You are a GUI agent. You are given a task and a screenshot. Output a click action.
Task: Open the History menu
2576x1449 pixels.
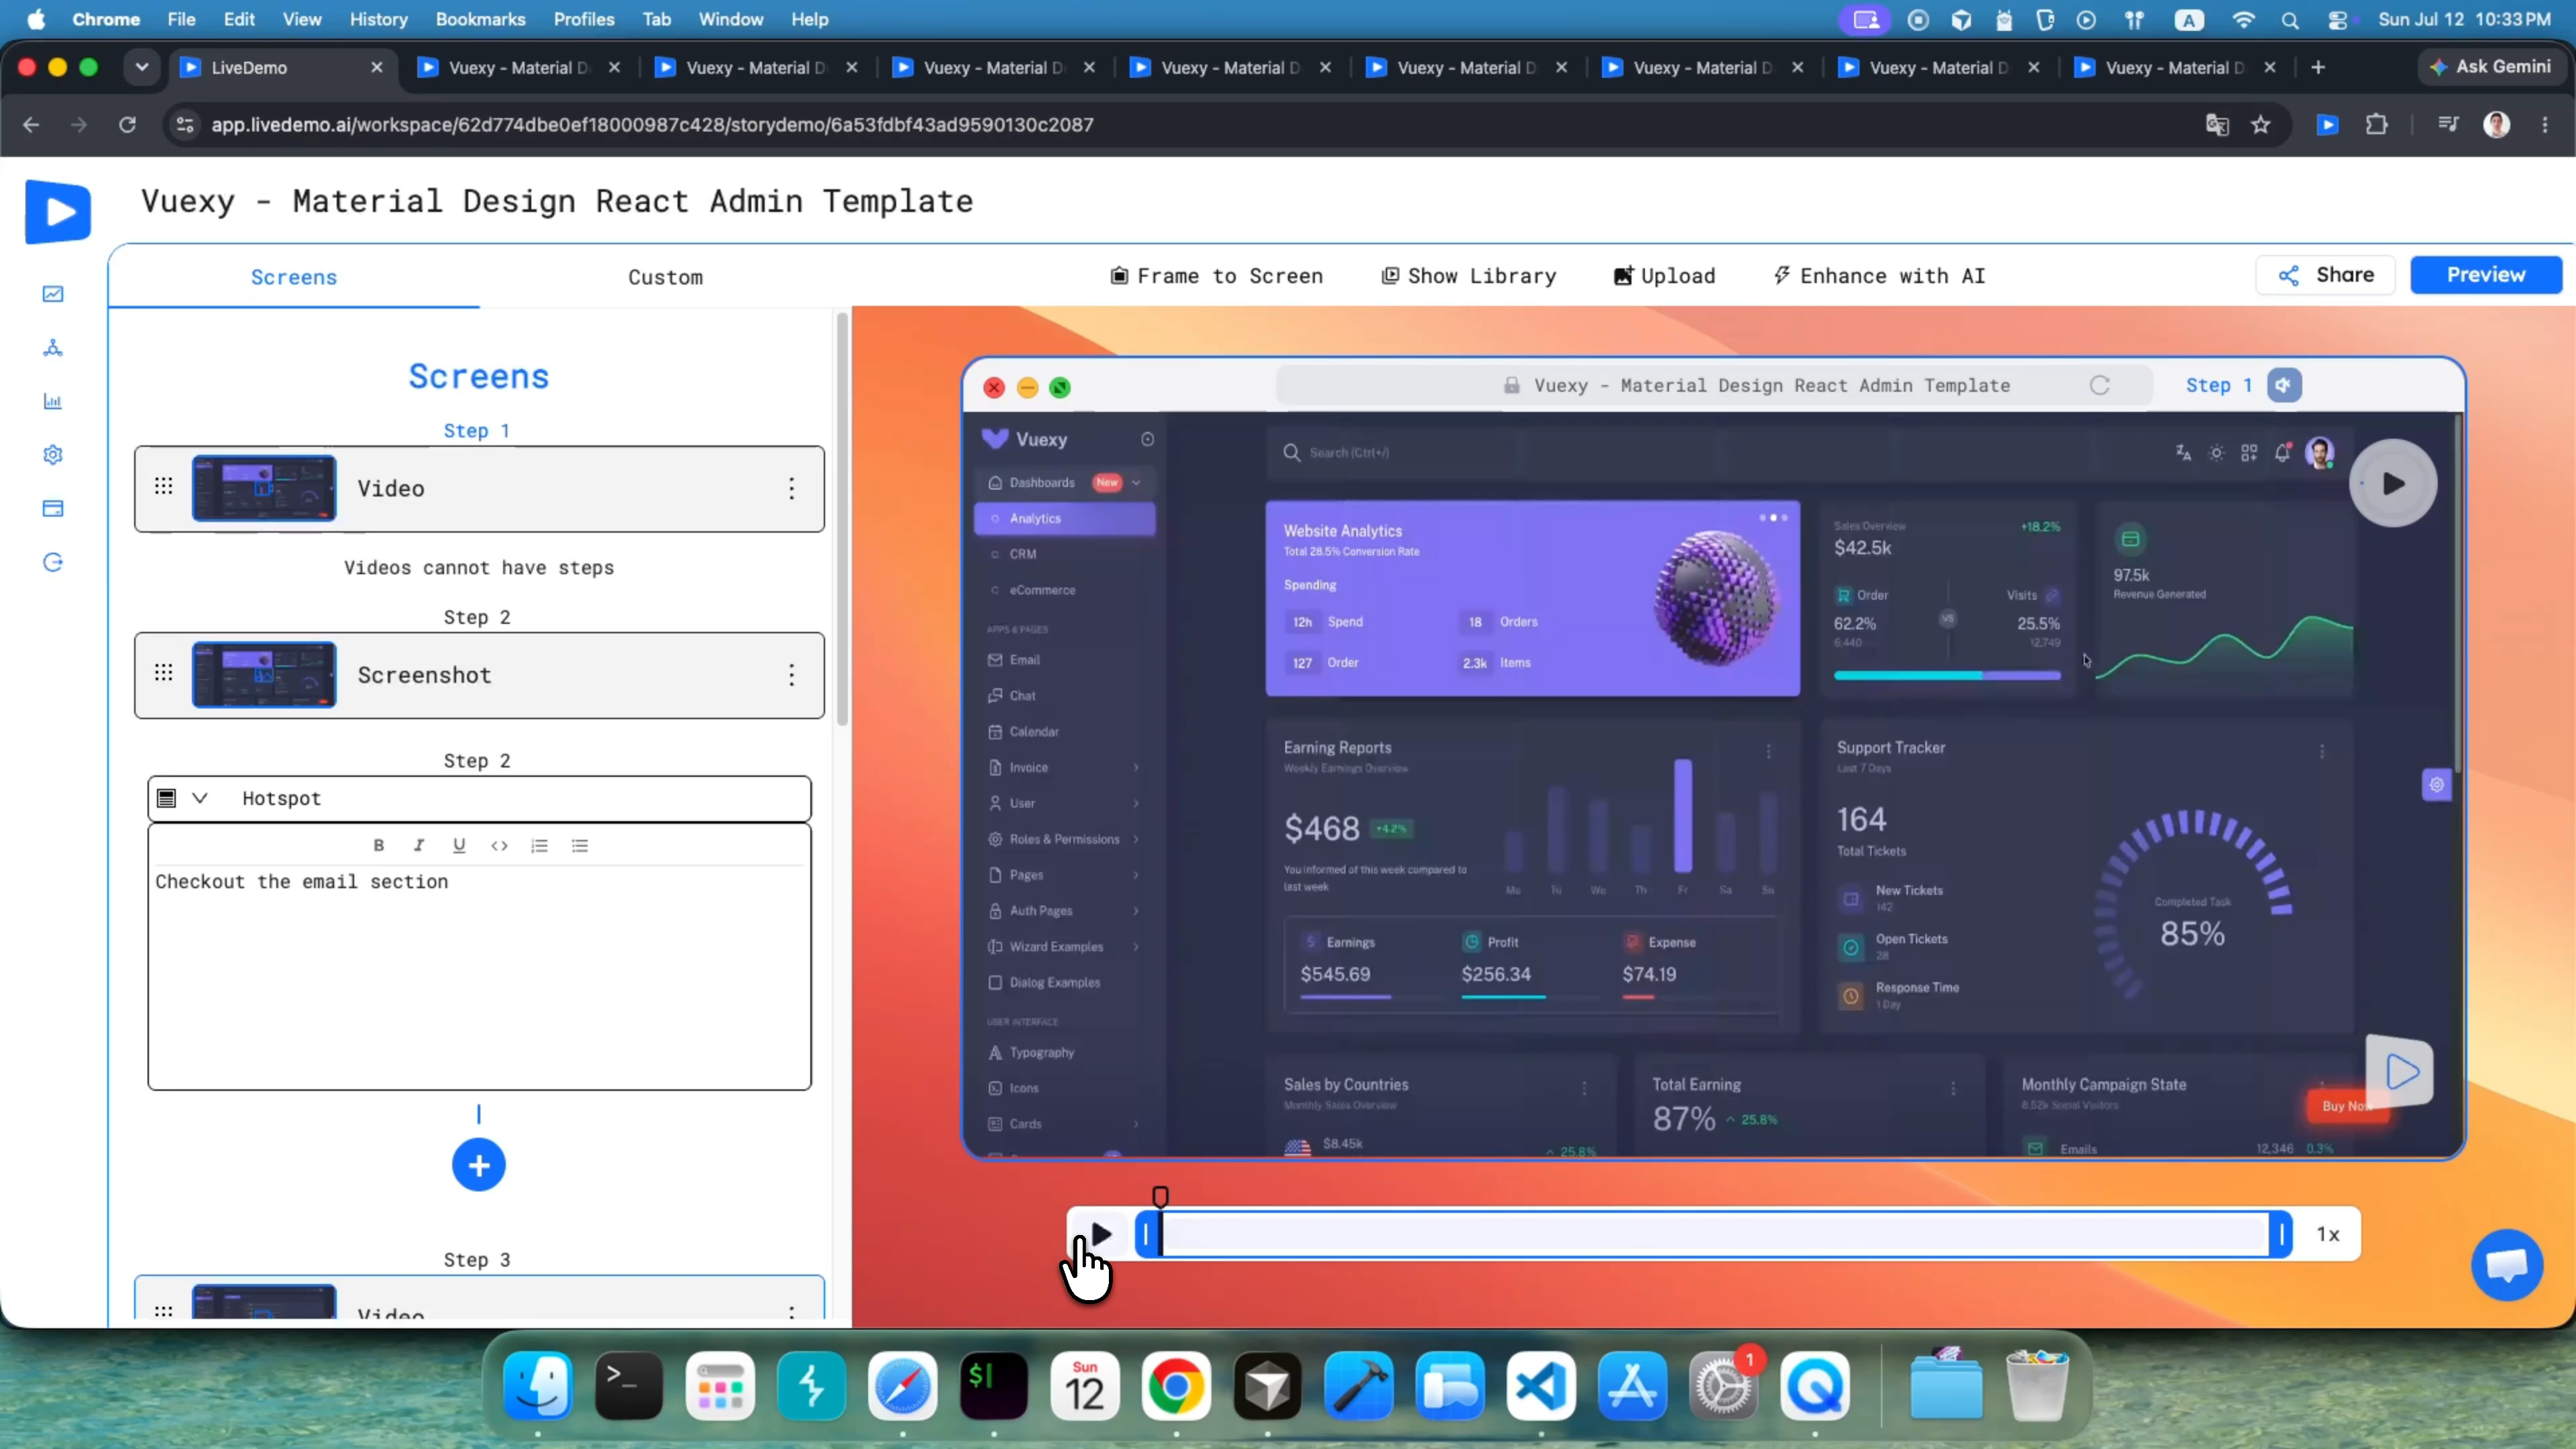378,19
